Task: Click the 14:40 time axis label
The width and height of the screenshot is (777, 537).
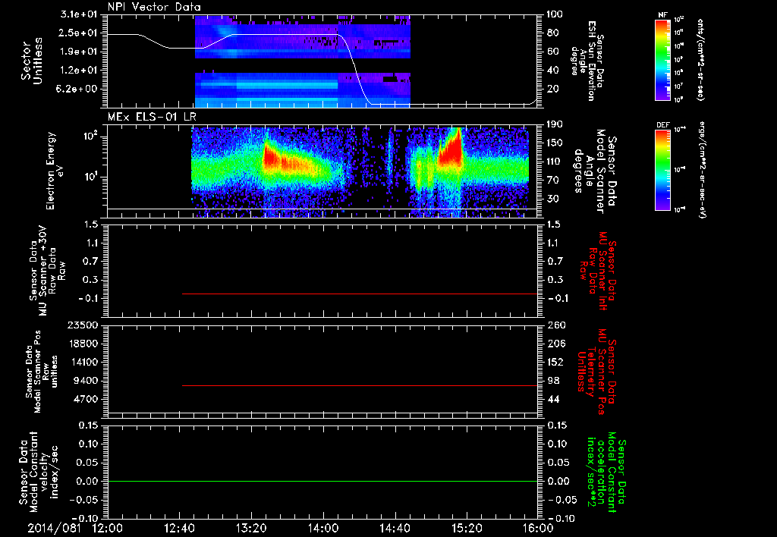Action: (395, 529)
